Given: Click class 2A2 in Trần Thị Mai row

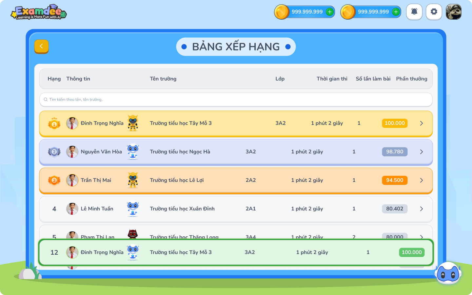Looking at the screenshot, I should (x=251, y=180).
